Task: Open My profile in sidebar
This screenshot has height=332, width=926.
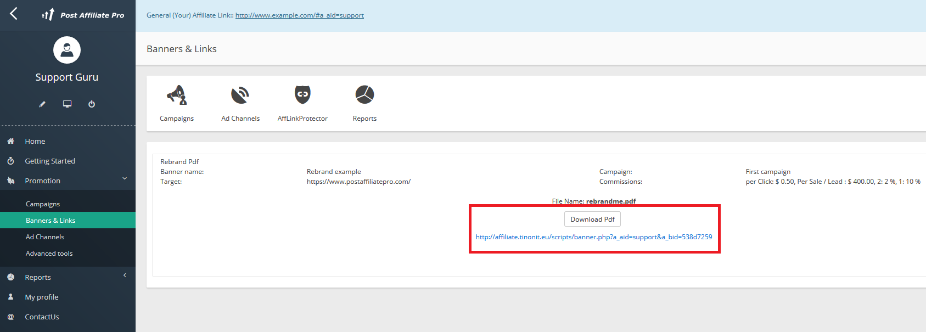Action: [42, 297]
